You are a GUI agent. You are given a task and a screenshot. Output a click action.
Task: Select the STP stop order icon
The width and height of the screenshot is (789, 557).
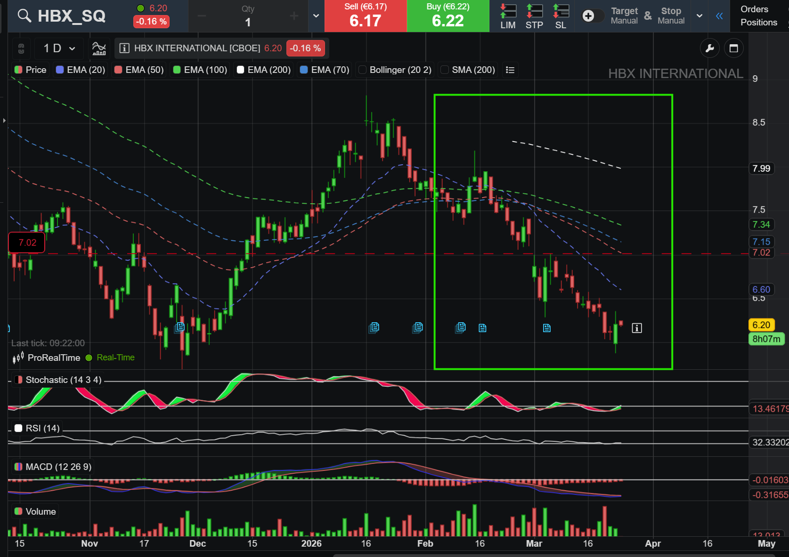[534, 16]
